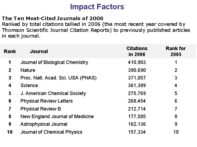The height and width of the screenshot is (147, 197).
Task: Click the Science journal entry
Action: [x=29, y=85]
